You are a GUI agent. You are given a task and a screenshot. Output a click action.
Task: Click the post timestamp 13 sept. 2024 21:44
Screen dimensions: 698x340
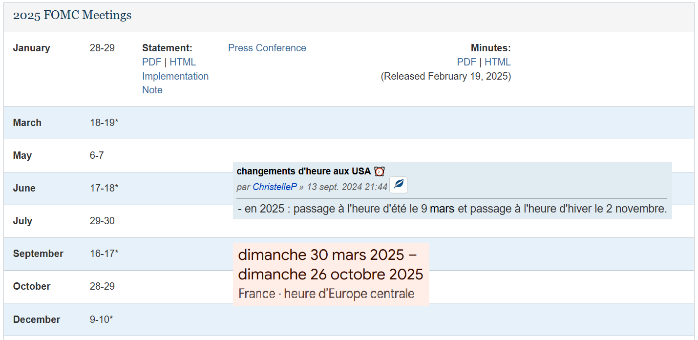(347, 187)
